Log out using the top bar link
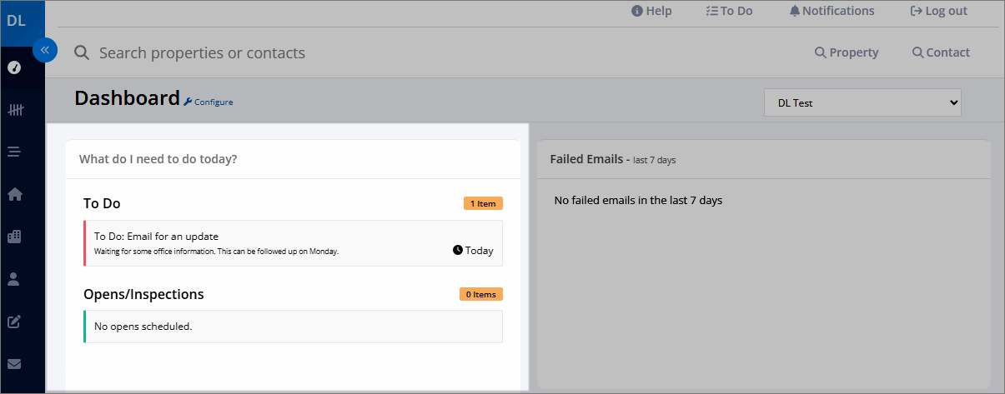 (x=939, y=11)
